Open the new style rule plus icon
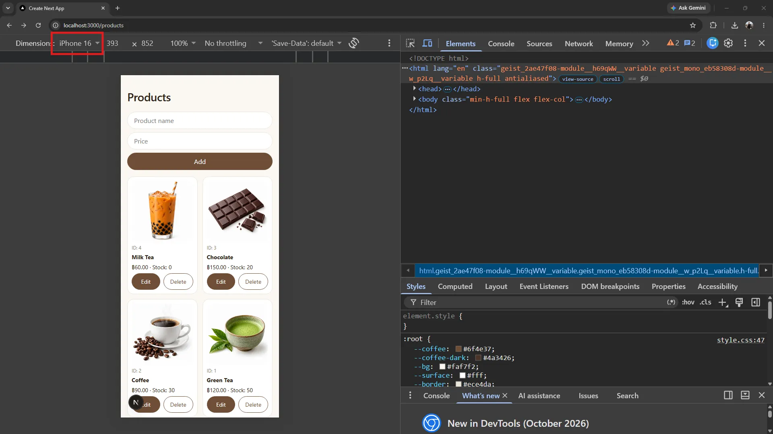Viewport: 773px width, 434px height. [723, 303]
